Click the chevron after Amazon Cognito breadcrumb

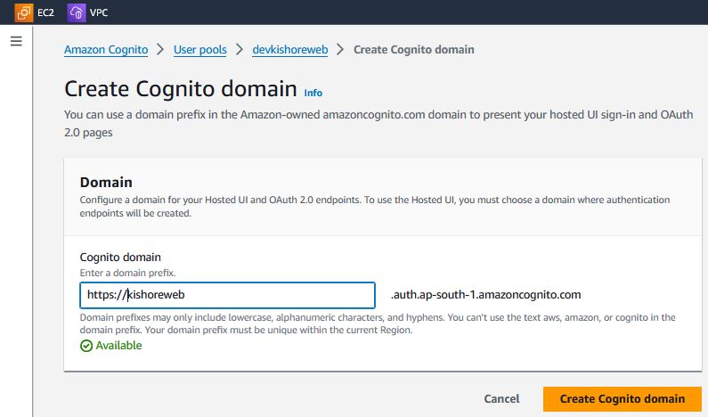pos(160,50)
